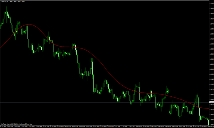Select the horizontal bid price line
Image resolution: width=214 pixels, height=128 pixels.
[105, 102]
